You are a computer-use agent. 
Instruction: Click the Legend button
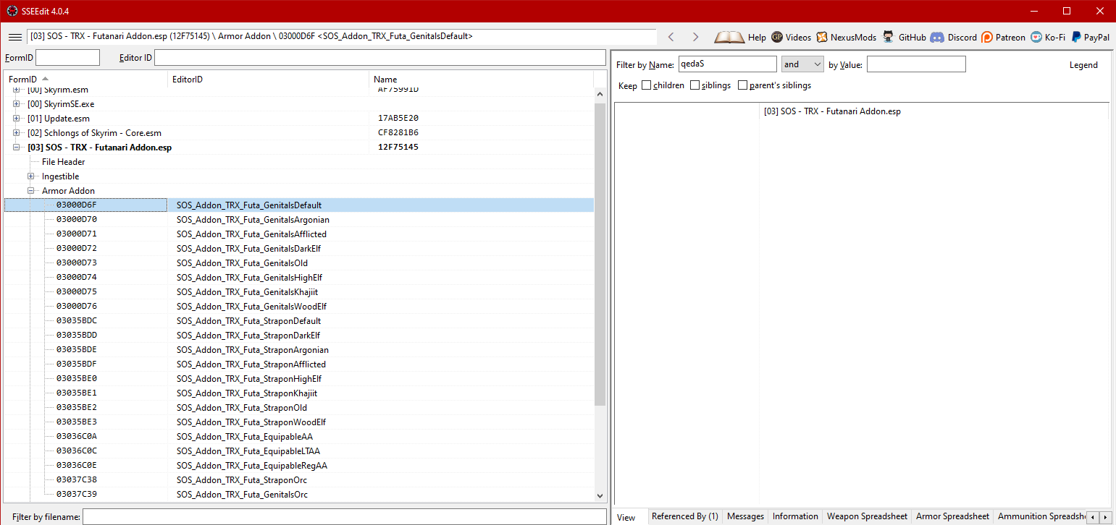(1083, 64)
